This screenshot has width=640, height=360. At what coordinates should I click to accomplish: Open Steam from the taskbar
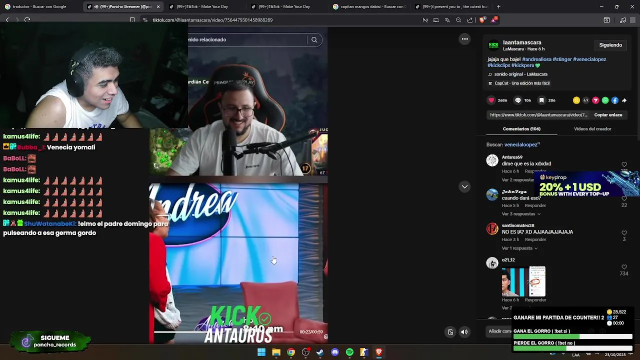coord(320,352)
